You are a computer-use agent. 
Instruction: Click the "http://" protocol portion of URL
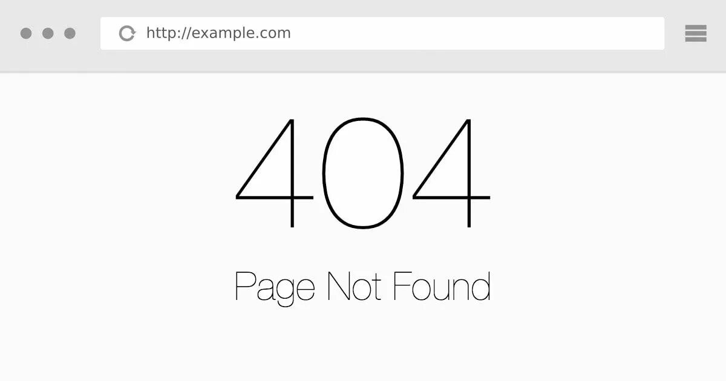(x=169, y=33)
